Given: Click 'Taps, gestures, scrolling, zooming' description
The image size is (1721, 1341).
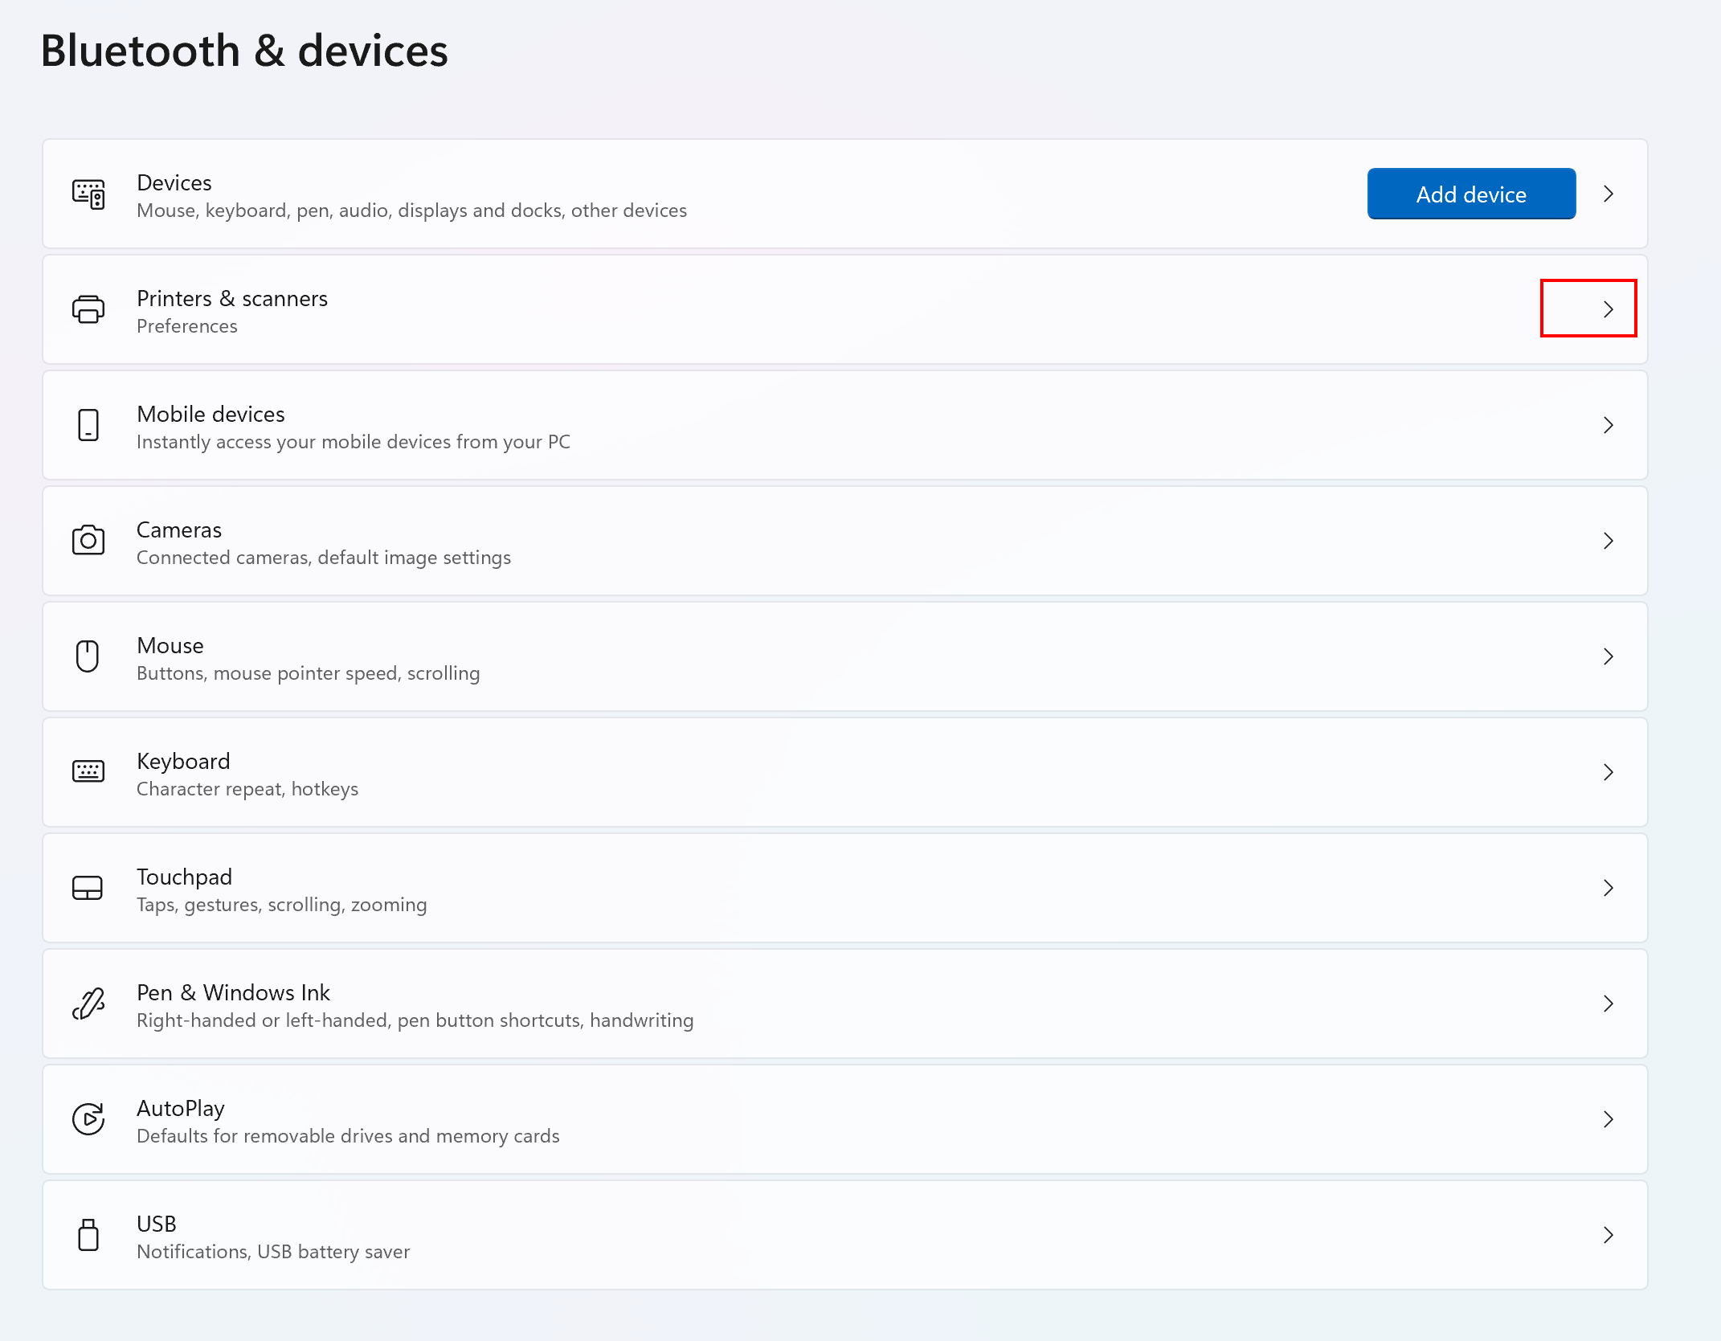Looking at the screenshot, I should [x=282, y=905].
